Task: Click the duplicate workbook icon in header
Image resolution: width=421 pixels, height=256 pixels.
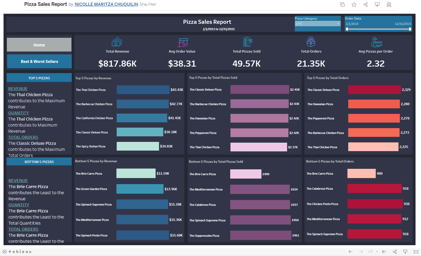Action: point(342,4)
